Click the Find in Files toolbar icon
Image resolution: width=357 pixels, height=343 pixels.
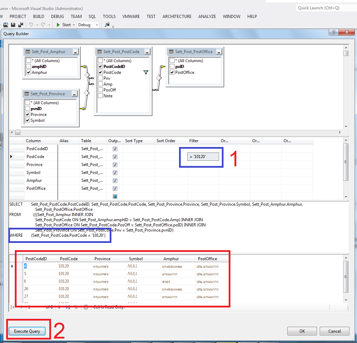[x=107, y=25]
